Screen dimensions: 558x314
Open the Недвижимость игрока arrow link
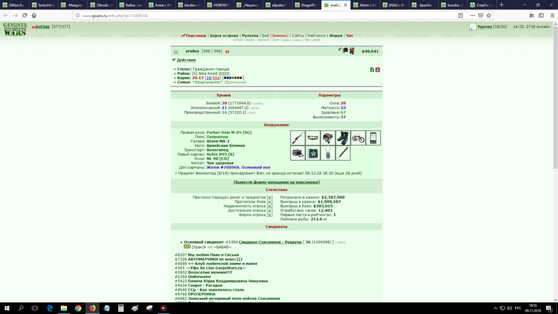[x=269, y=206]
